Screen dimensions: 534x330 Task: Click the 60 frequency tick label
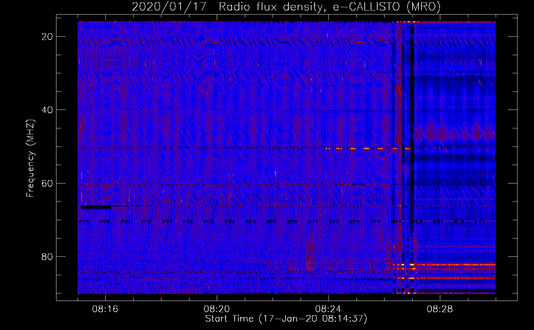[x=47, y=183]
